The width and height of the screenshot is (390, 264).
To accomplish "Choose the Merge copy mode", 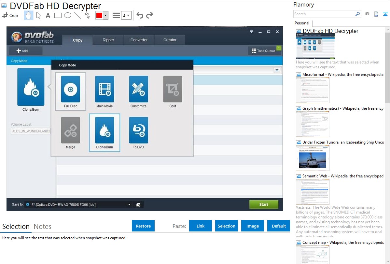I will pos(71,132).
